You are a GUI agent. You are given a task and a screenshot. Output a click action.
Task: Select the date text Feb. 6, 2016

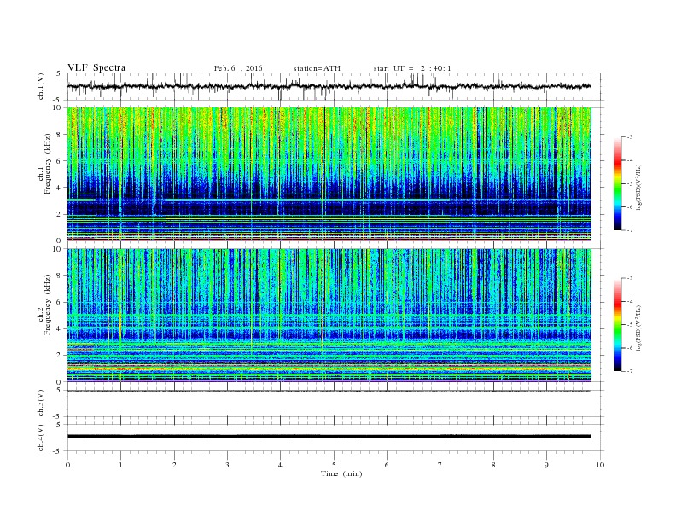[238, 68]
